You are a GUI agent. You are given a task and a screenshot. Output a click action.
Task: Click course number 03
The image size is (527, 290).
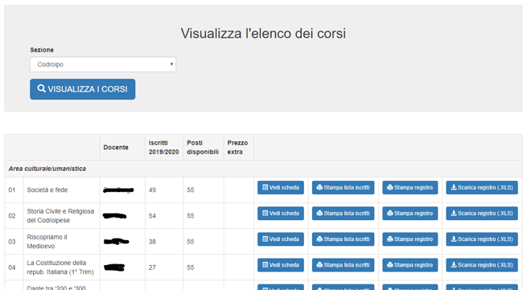(12, 242)
